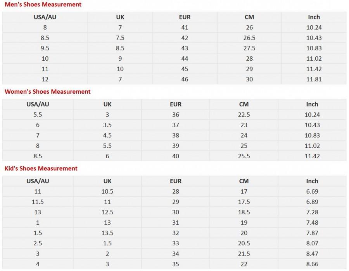This screenshot has height=271, width=349.
Task: Select women's CM value 22.5 cell
Action: click(244, 115)
